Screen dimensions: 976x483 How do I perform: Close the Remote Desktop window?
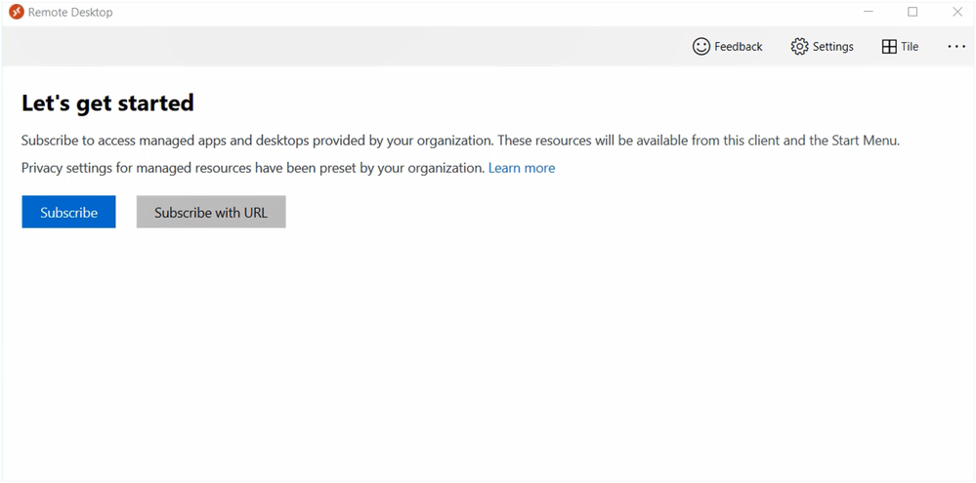(x=957, y=12)
